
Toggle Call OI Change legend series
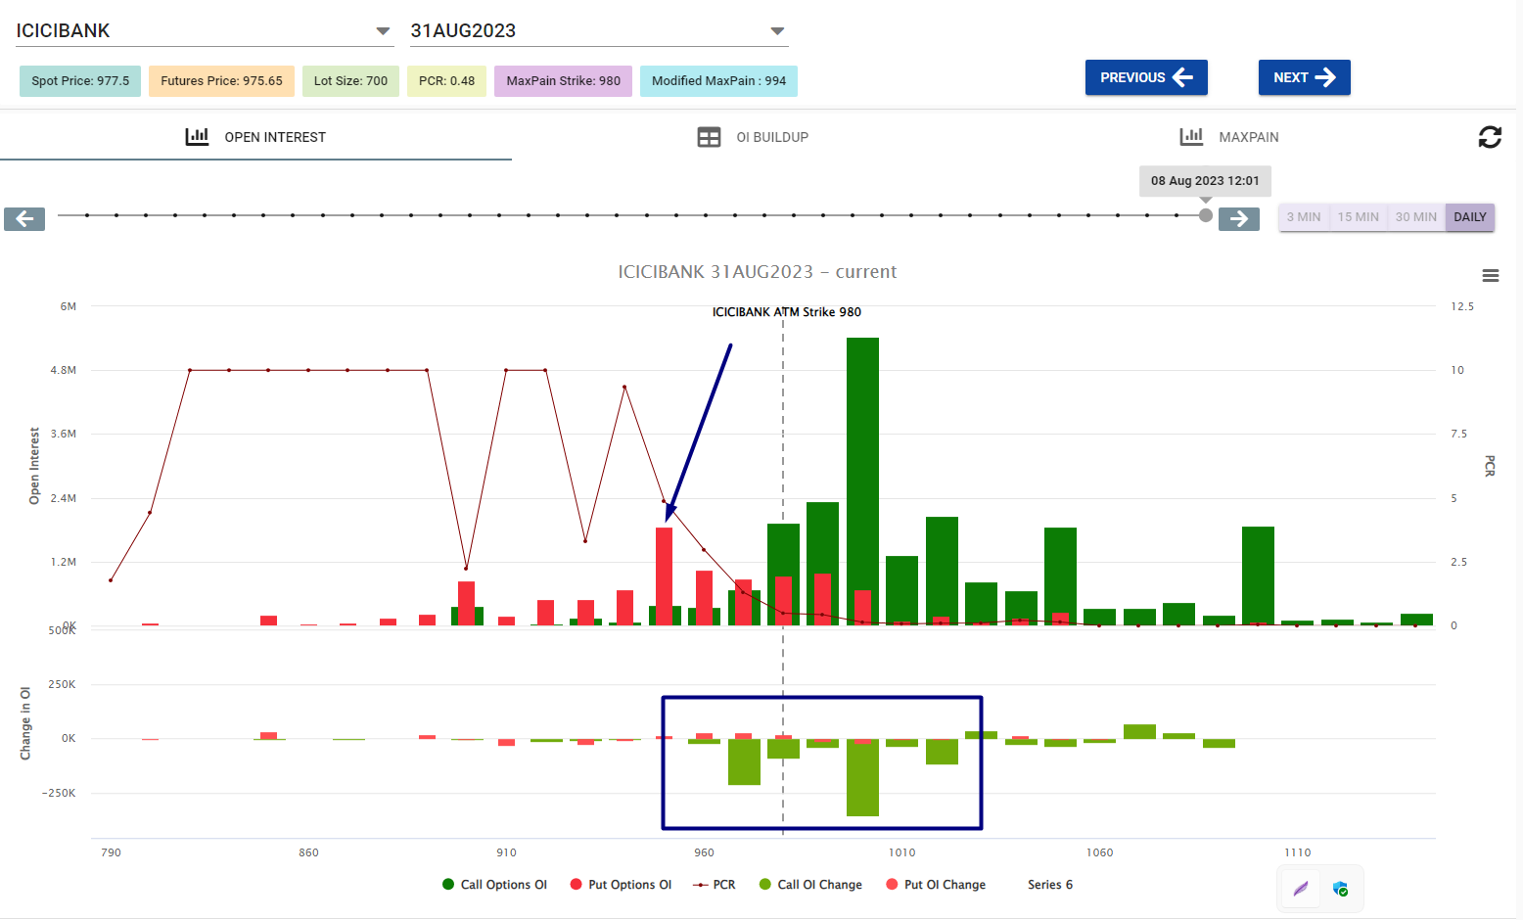coord(810,885)
